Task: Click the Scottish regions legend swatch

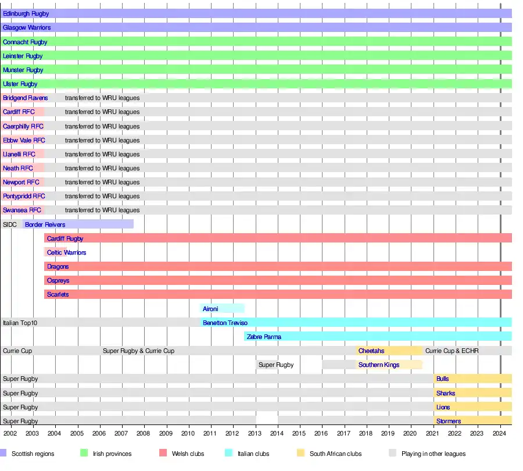Action: 3,454
